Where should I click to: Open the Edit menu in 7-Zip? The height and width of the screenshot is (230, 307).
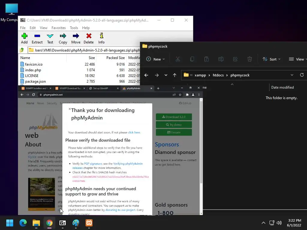[x=33, y=28]
